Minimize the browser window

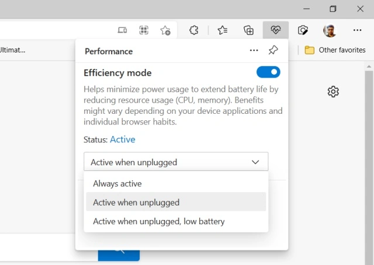coord(306,9)
